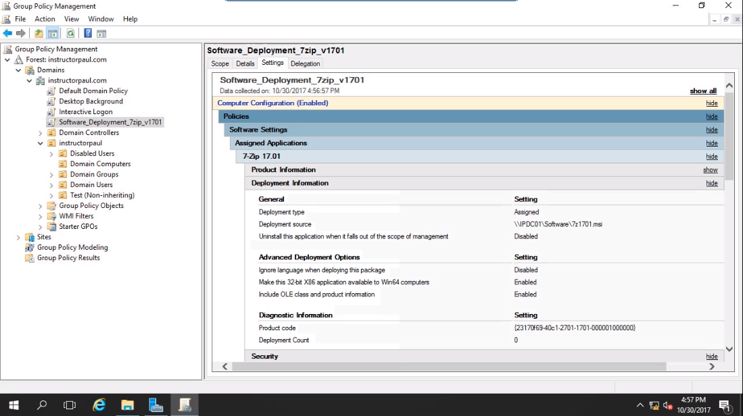Viewport: 743px width, 416px height.
Task: Click the Group Policy Results icon
Action: pos(29,257)
